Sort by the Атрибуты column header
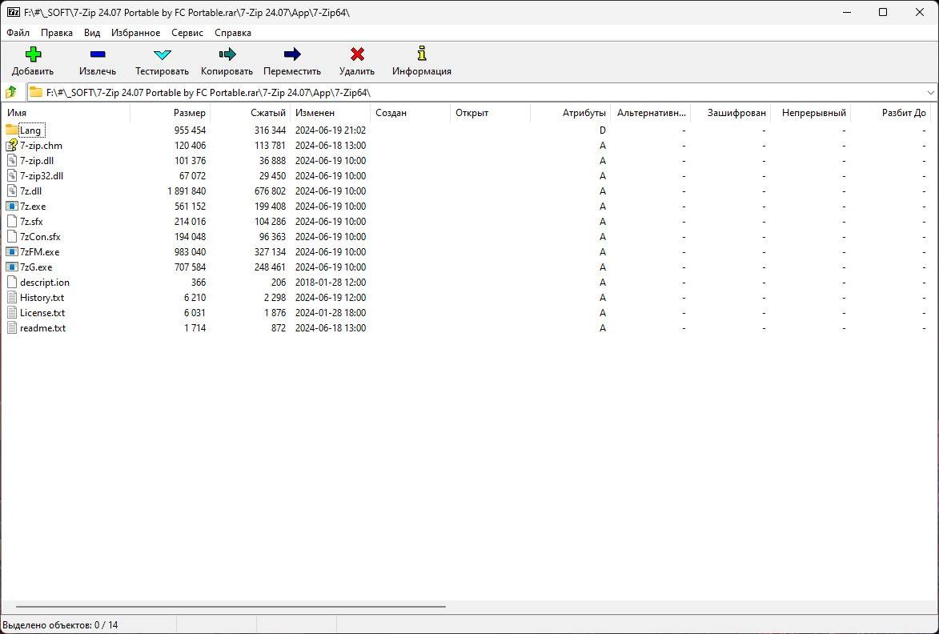Screen dimensions: 939x634 (x=571, y=113)
